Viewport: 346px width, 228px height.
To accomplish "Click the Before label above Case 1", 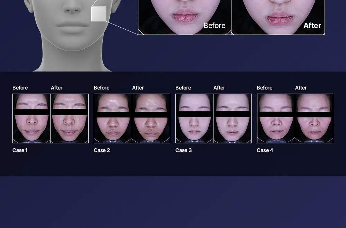I will tap(20, 88).
